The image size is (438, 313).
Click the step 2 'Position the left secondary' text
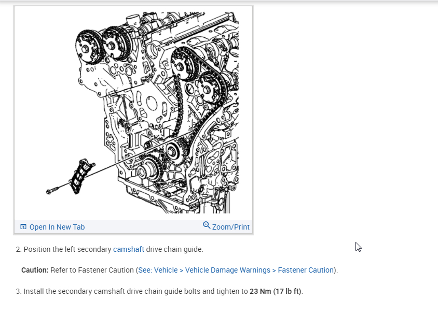pyautogui.click(x=67, y=249)
